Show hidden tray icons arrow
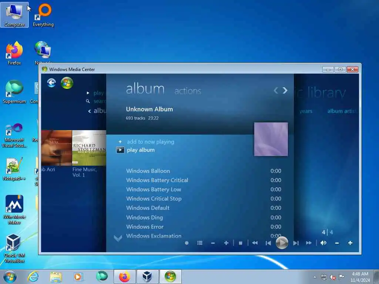Screen dimensions: 379x284 pos(315,277)
